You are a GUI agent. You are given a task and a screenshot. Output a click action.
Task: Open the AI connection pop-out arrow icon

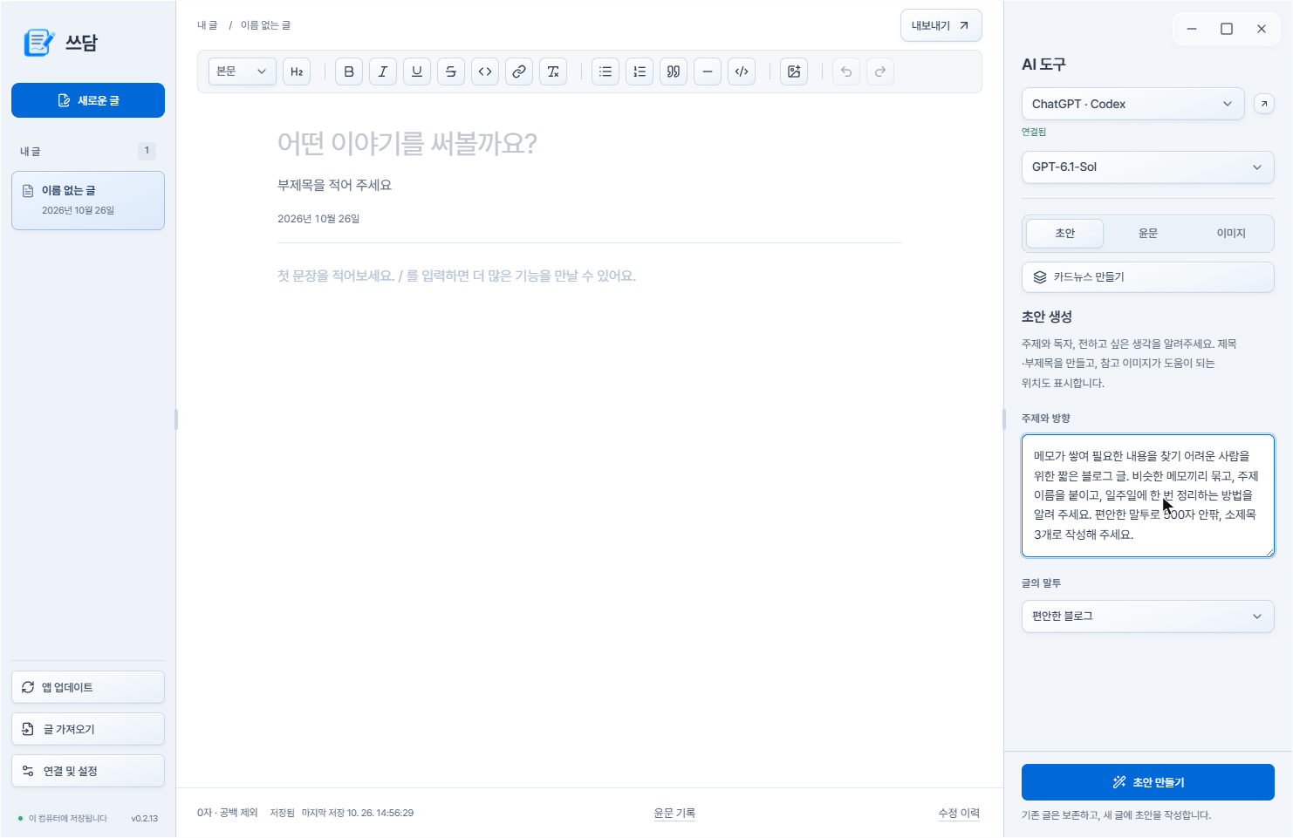click(x=1263, y=104)
